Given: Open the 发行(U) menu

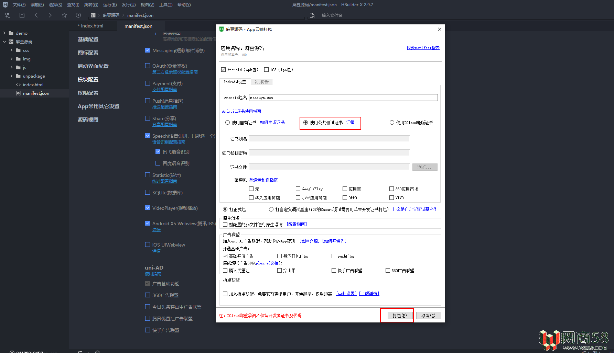Looking at the screenshot, I should point(128,4).
